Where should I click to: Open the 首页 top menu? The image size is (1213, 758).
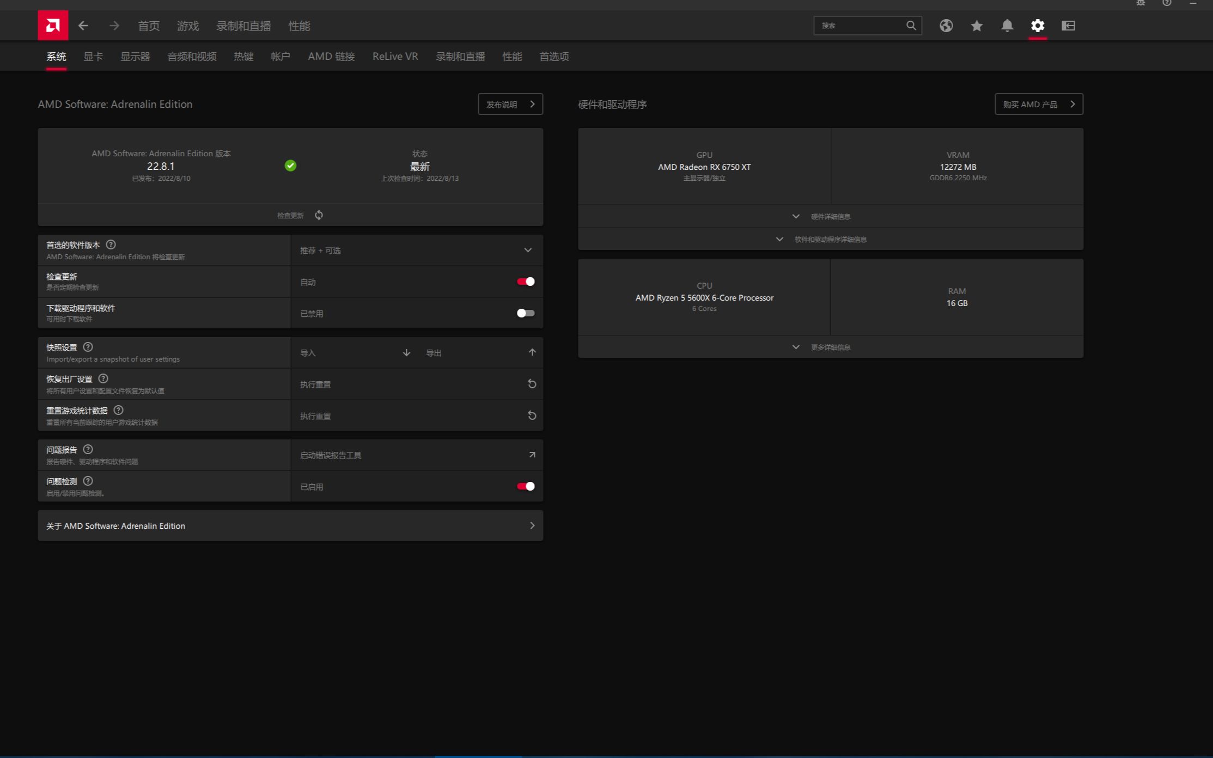point(149,26)
